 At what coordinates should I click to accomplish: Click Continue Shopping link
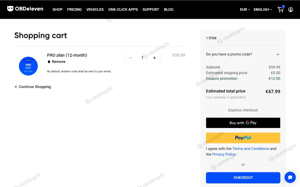tap(33, 87)
